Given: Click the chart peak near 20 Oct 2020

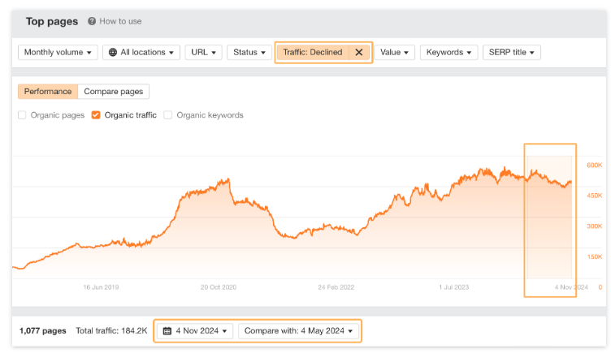Looking at the screenshot, I should click(x=228, y=179).
